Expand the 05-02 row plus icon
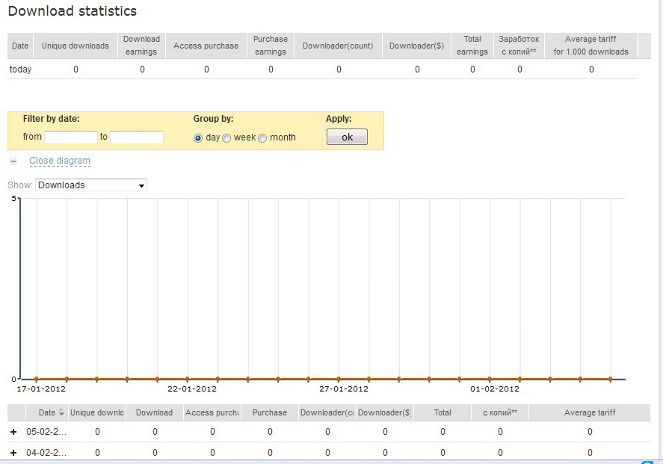Viewport: 663px width, 464px height. point(13,432)
